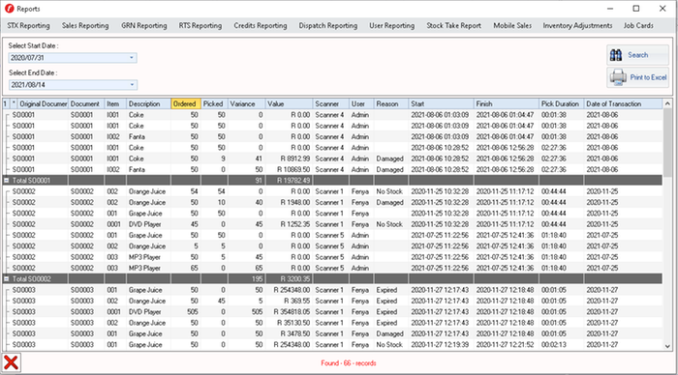Click the Original Document column header

coord(44,103)
